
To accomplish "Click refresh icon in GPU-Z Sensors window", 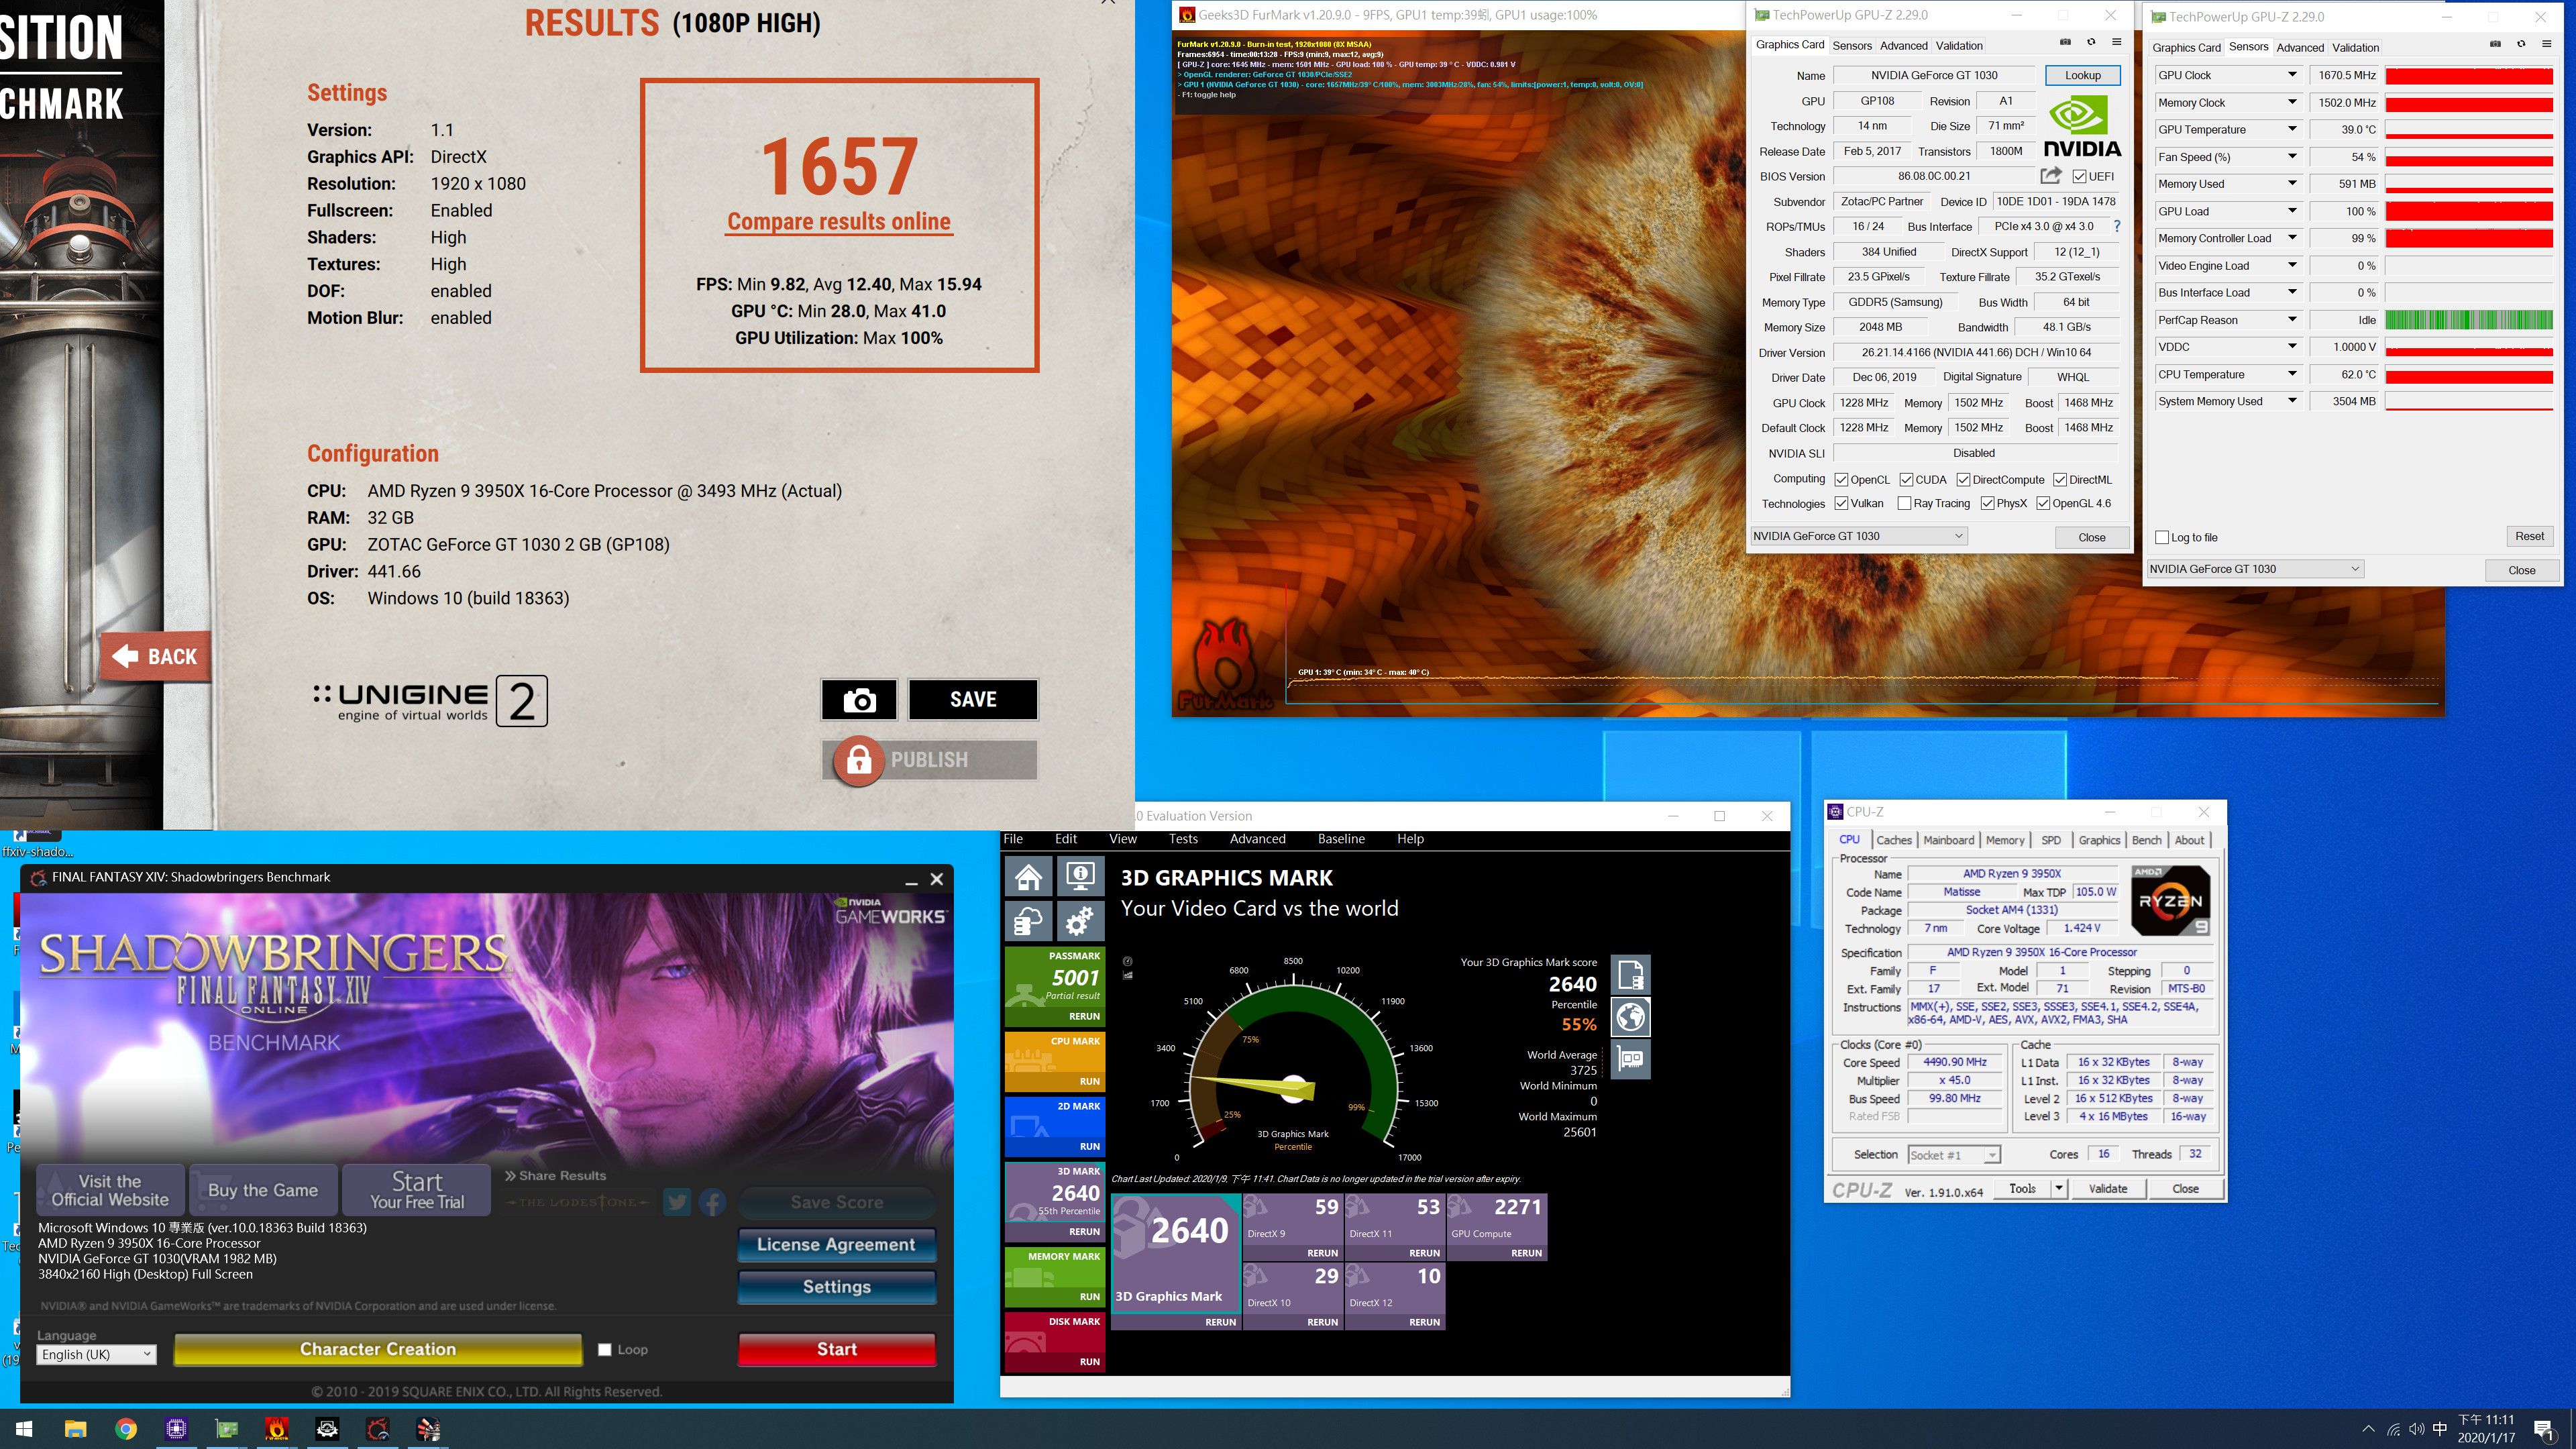I will [x=2521, y=44].
